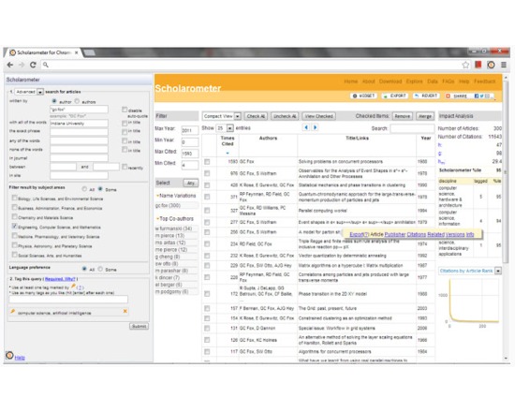Click the Submit button

coord(139,326)
